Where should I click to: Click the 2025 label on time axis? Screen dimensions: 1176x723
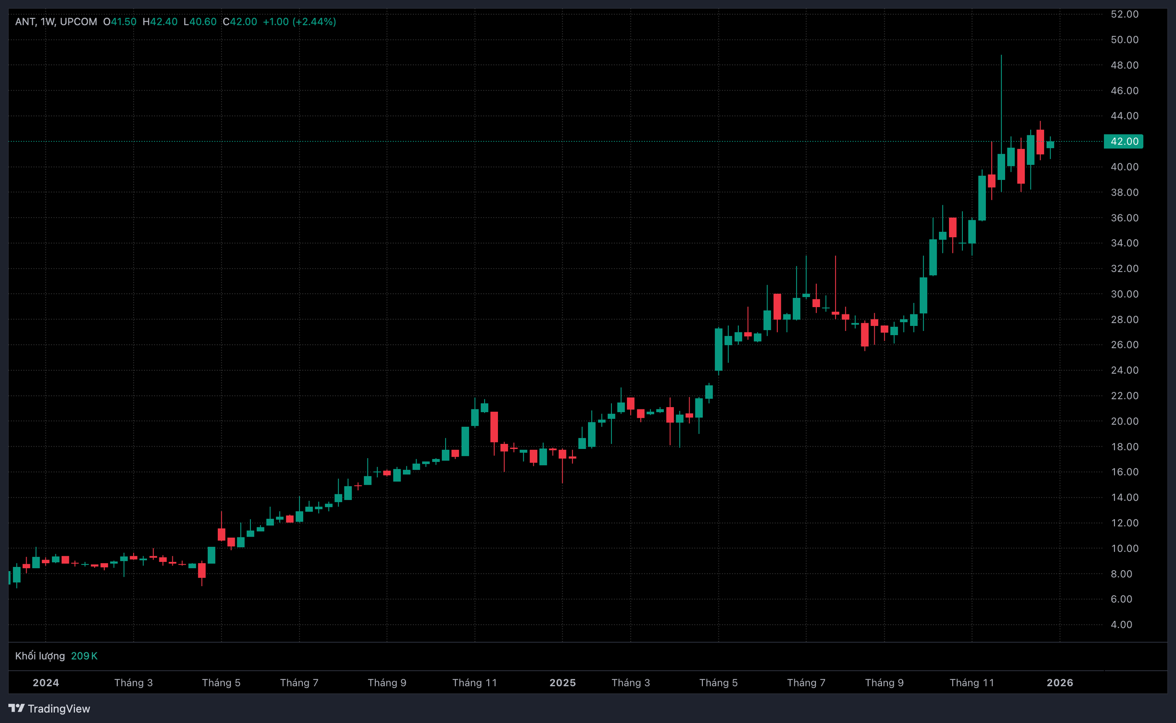(x=562, y=682)
